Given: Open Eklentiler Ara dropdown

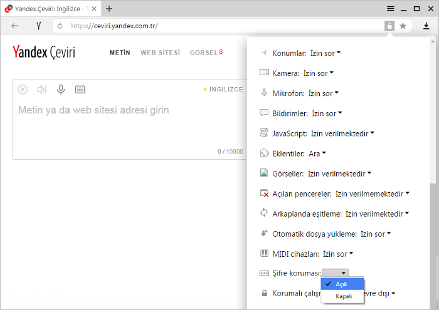Looking at the screenshot, I should click(x=317, y=153).
